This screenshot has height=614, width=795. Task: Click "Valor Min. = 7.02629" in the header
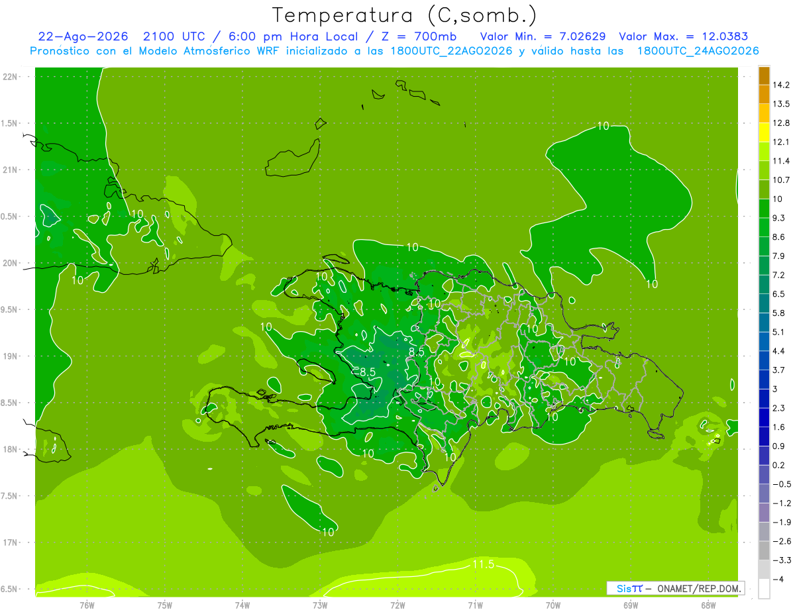(x=542, y=36)
